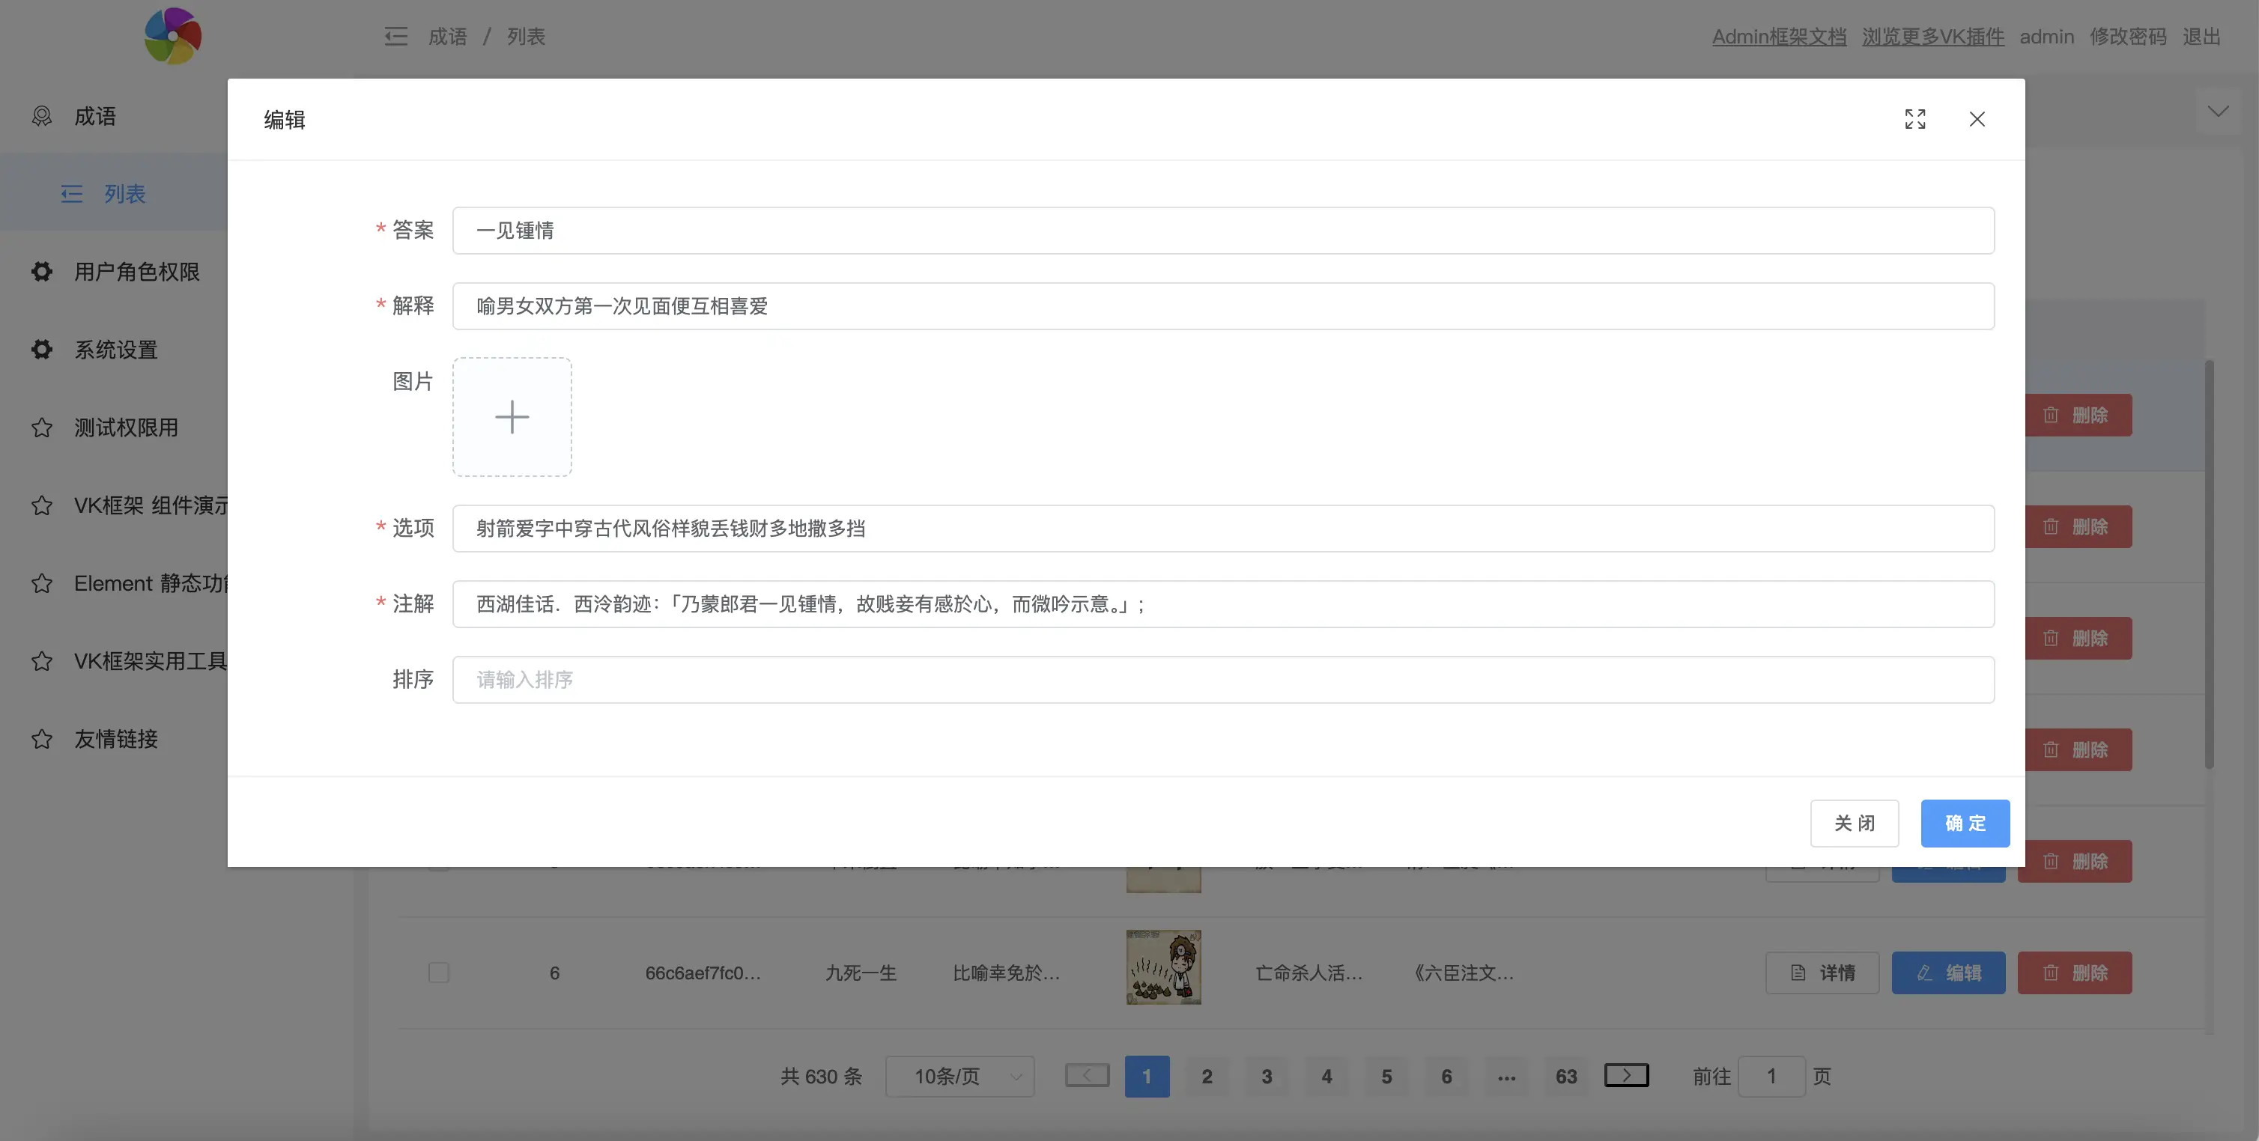This screenshot has width=2259, height=1141.
Task: Click the 关闭 button
Action: (1854, 823)
